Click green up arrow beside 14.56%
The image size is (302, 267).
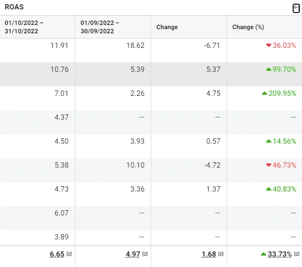[x=269, y=141]
